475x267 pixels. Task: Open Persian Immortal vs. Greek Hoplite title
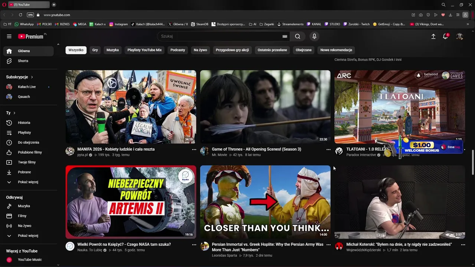pyautogui.click(x=268, y=247)
